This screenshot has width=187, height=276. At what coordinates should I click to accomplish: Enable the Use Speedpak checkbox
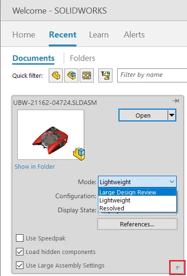[20, 238]
